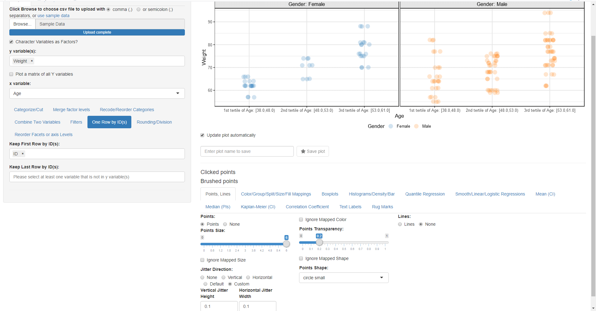Screen dimensions: 596x311
Task: Remove the ID tag from Keep First Row
Action: coord(23,154)
